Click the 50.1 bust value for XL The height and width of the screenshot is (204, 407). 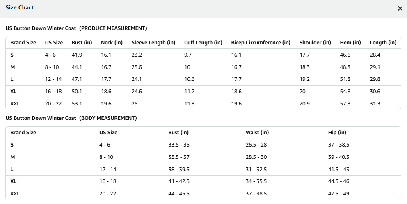click(77, 92)
